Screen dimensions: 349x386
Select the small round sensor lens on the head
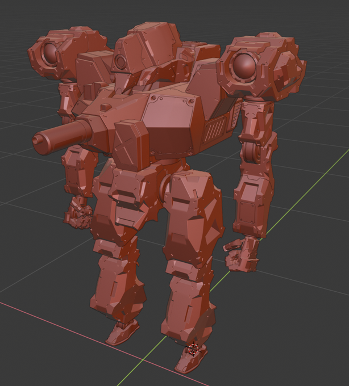121,61
